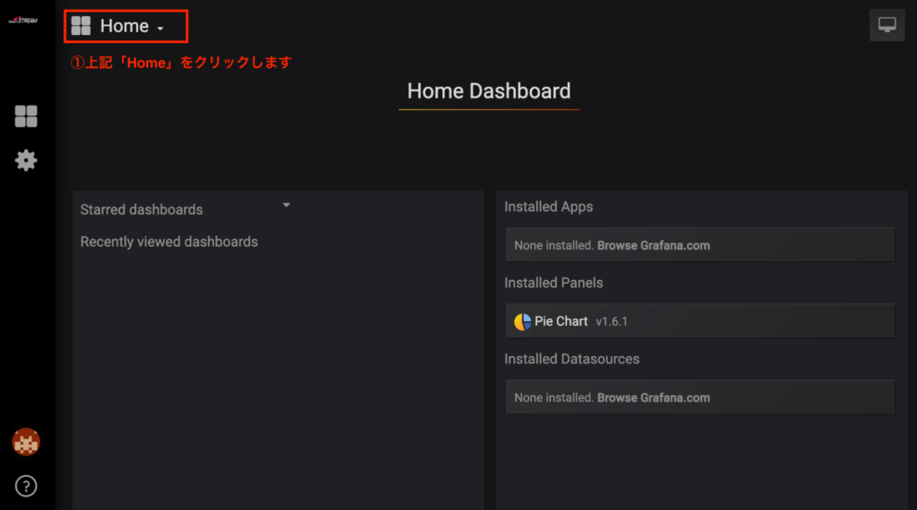917x510 pixels.
Task: Browse Grafana.com under Installed Apps
Action: (x=654, y=245)
